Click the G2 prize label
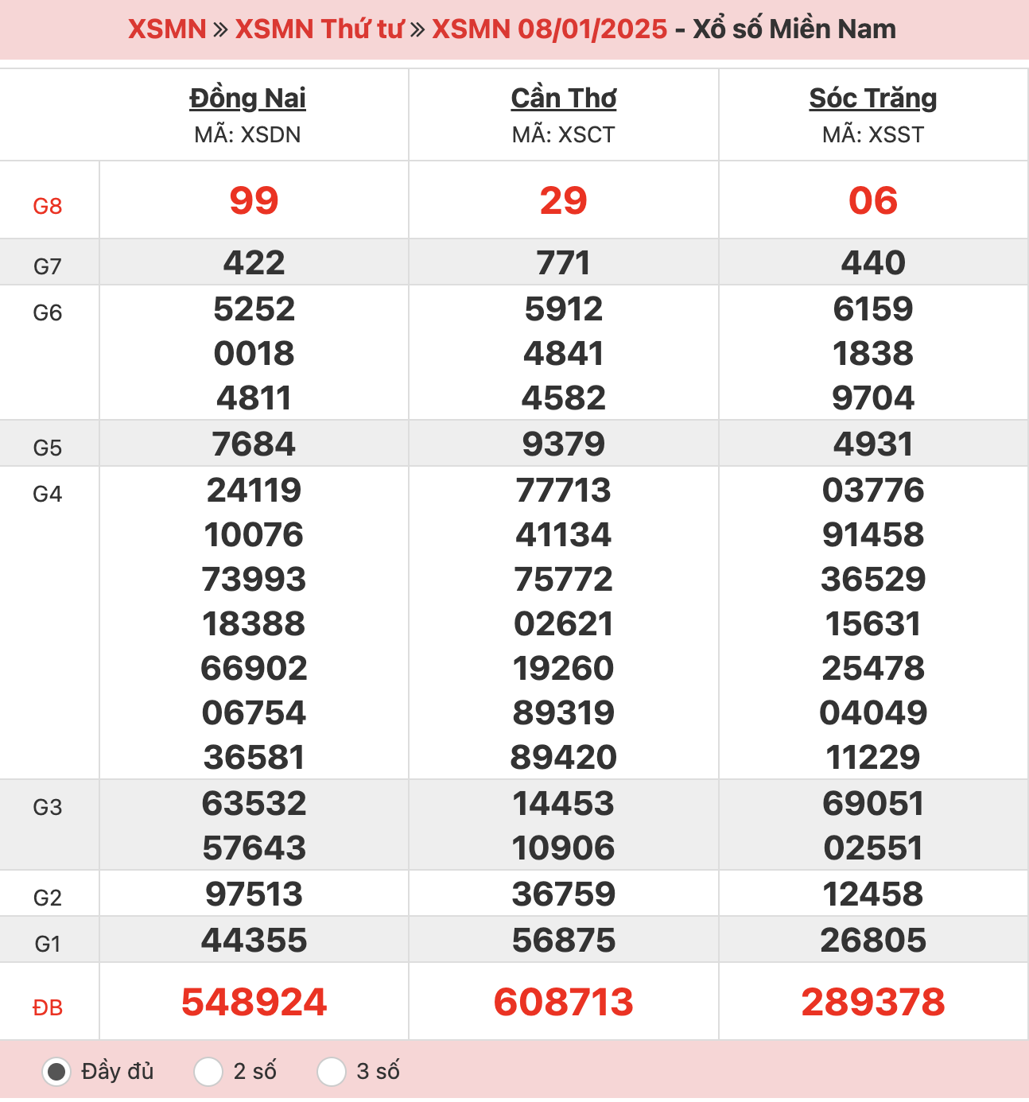Viewport: 1029px width, 1102px height. tap(48, 898)
